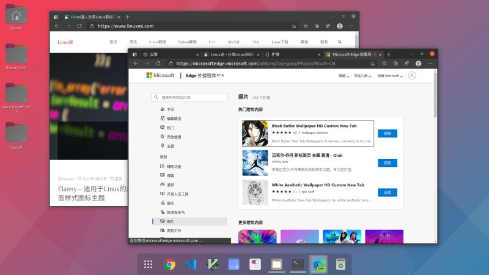Launch Visual Studio Code from the dock
Screen dimensions: 489x275
[x=191, y=265]
